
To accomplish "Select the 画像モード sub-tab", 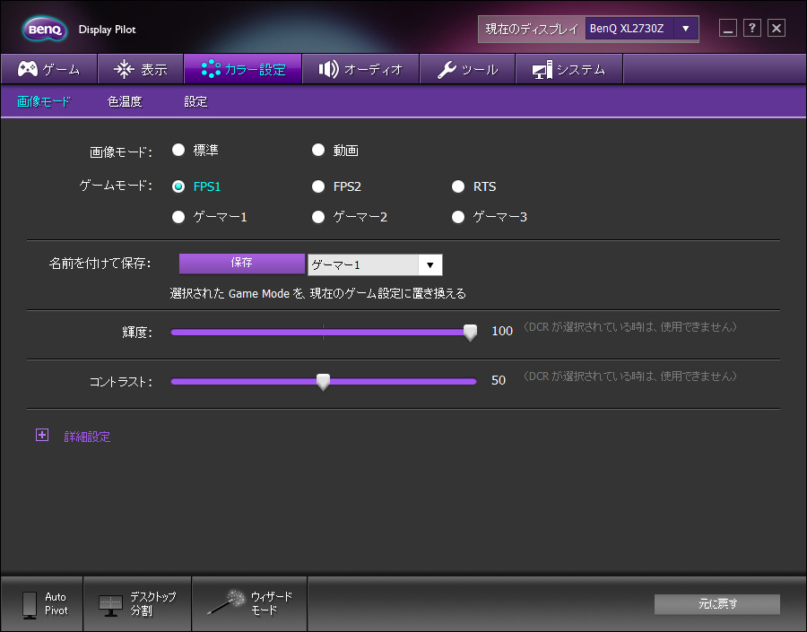I will click(44, 101).
